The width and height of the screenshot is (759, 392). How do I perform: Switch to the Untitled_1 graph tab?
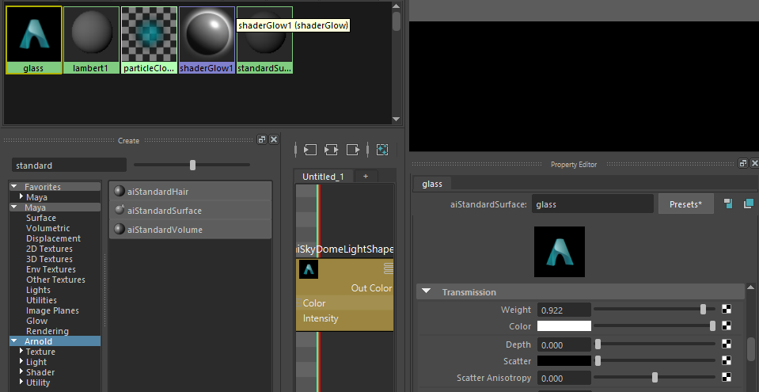(x=323, y=177)
